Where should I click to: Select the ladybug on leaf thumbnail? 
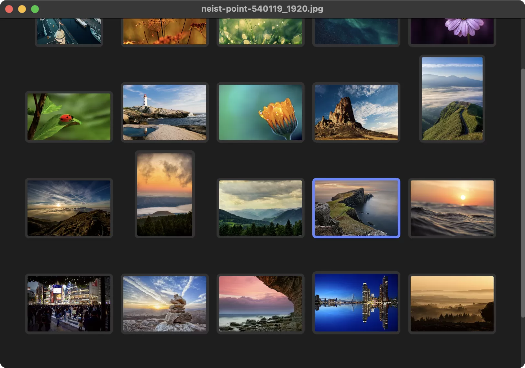69,116
